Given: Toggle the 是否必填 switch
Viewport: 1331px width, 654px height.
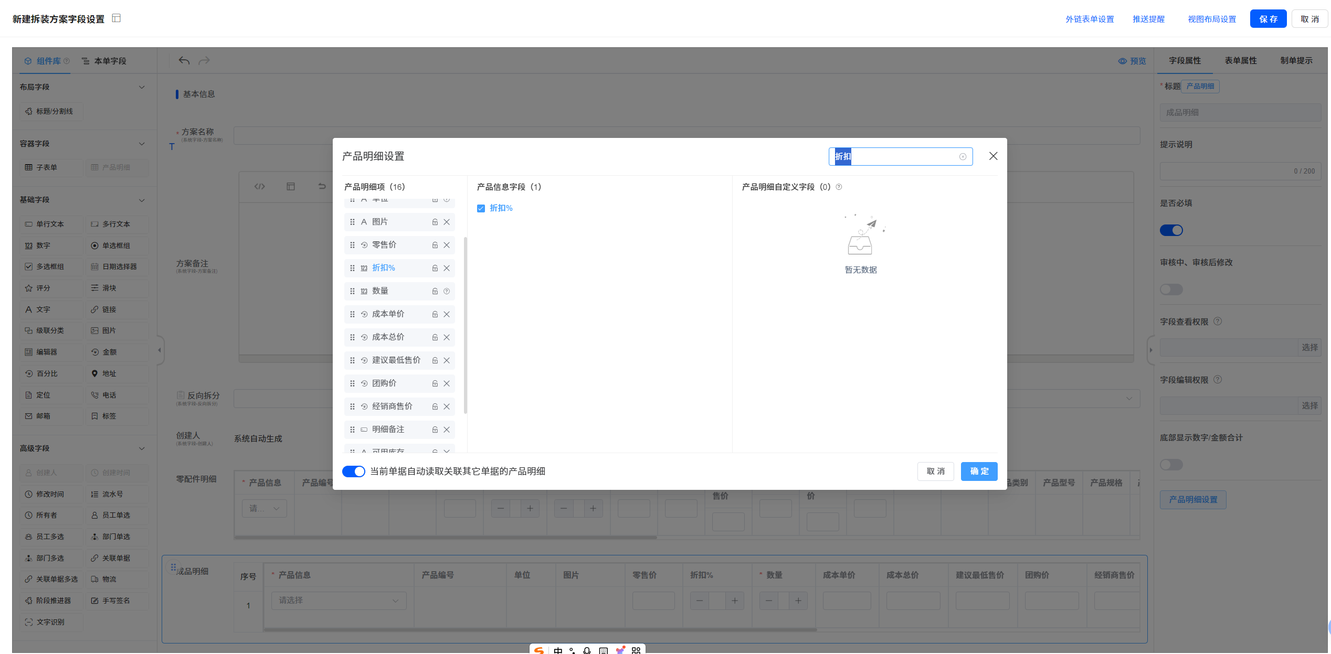Looking at the screenshot, I should click(x=1171, y=230).
